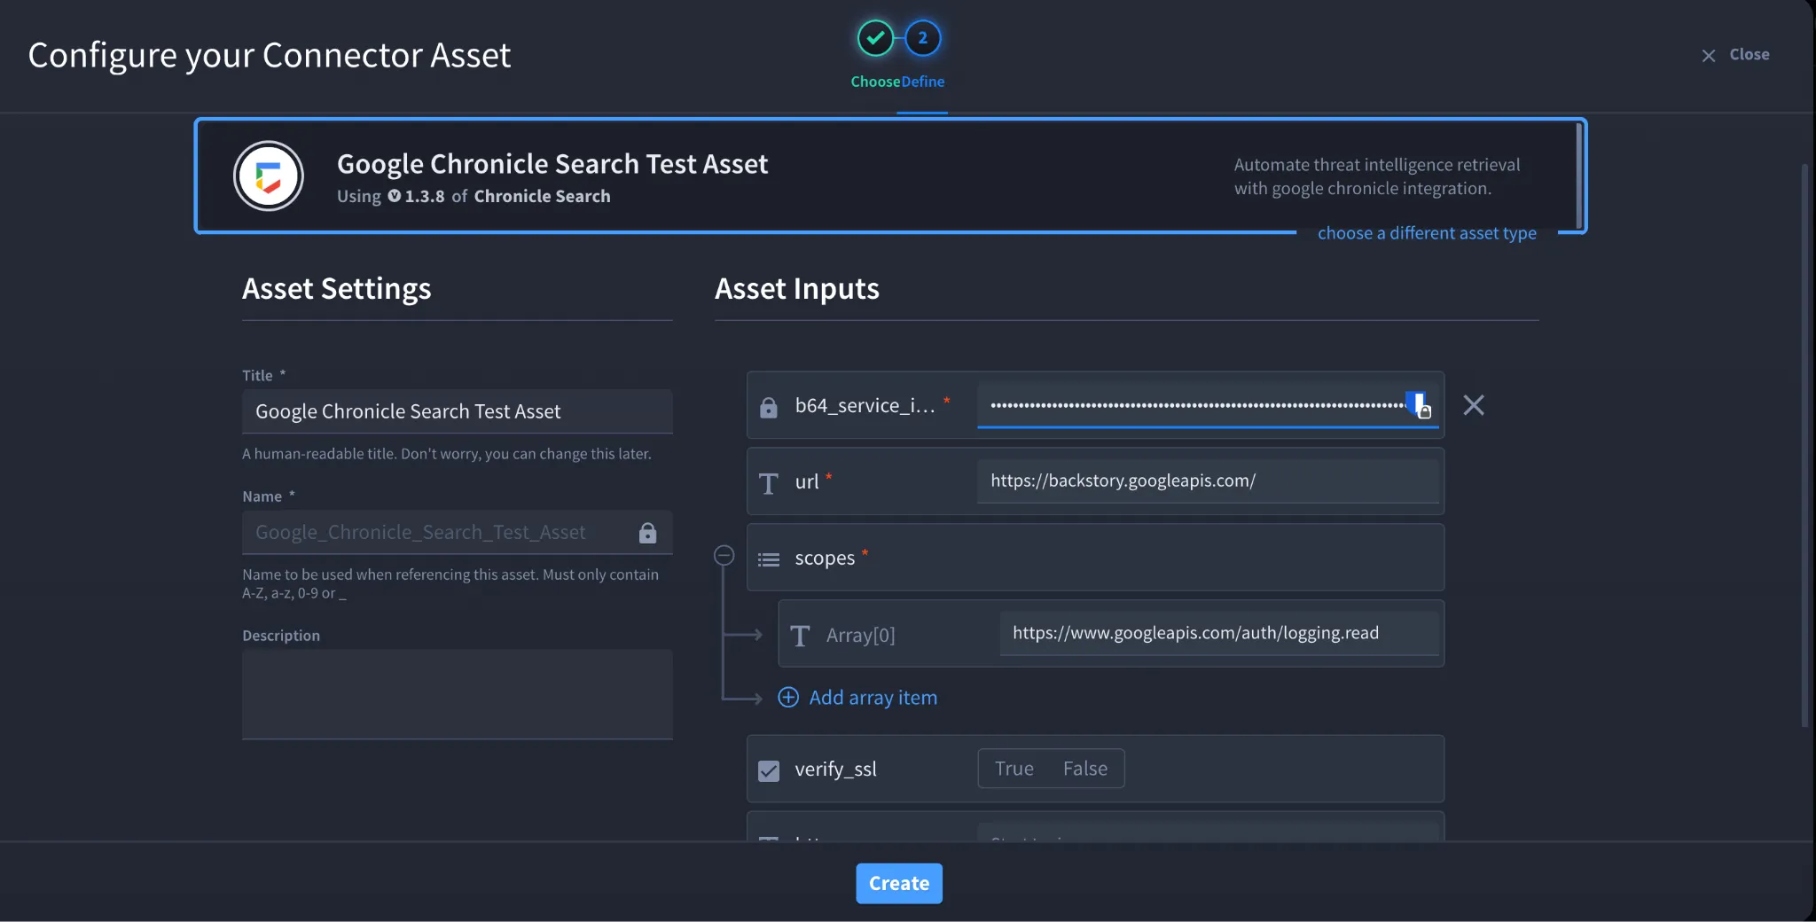Click the text type icon beside url

[x=769, y=483]
